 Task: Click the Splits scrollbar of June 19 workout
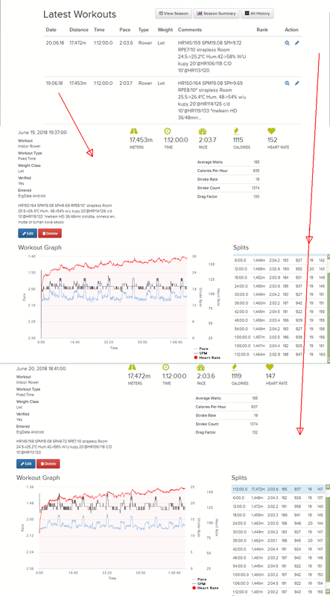pos(328,308)
